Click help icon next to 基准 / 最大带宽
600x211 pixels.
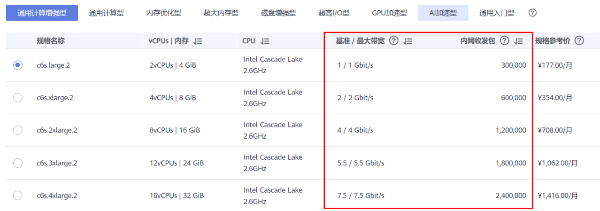(x=394, y=41)
